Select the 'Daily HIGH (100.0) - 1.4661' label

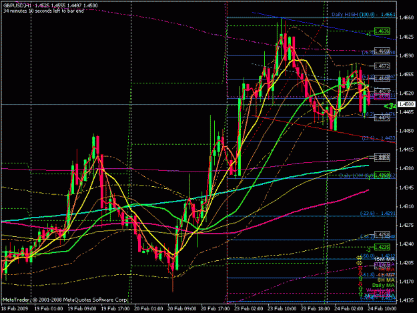click(x=364, y=15)
